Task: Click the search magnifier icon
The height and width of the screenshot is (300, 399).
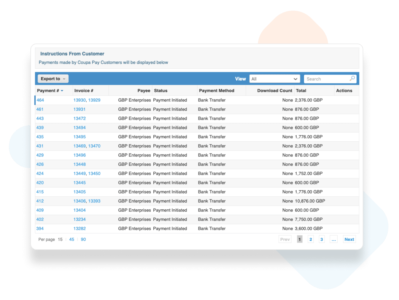Action: (x=352, y=78)
